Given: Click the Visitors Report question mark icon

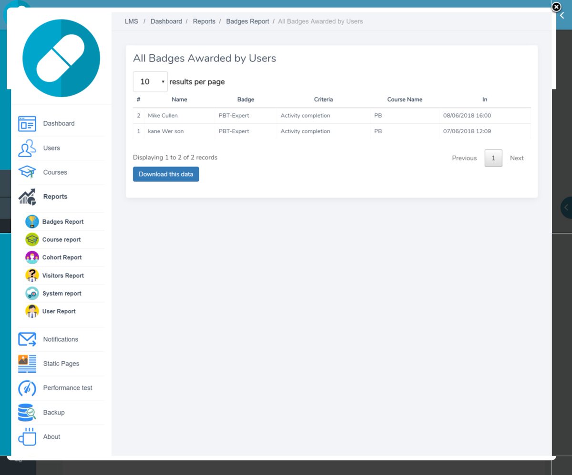Looking at the screenshot, I should pyautogui.click(x=32, y=275).
